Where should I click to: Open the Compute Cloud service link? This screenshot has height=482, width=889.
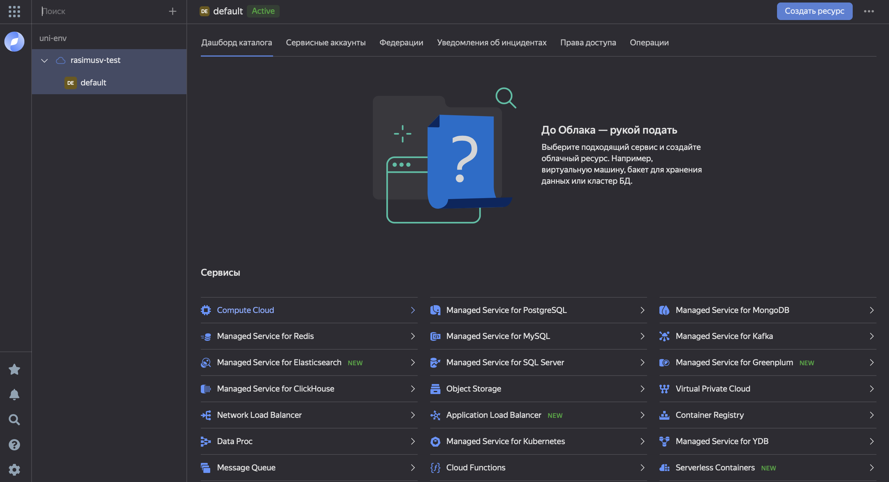point(245,310)
